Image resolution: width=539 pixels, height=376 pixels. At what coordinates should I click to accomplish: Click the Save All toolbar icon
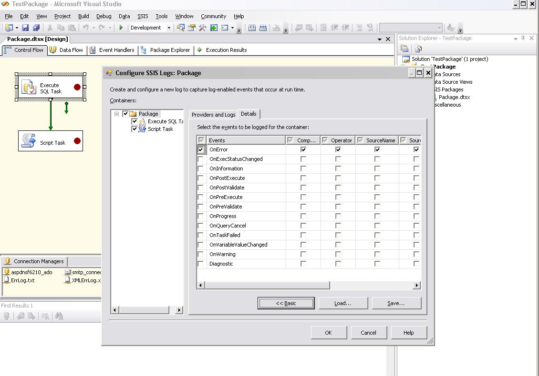(x=36, y=28)
